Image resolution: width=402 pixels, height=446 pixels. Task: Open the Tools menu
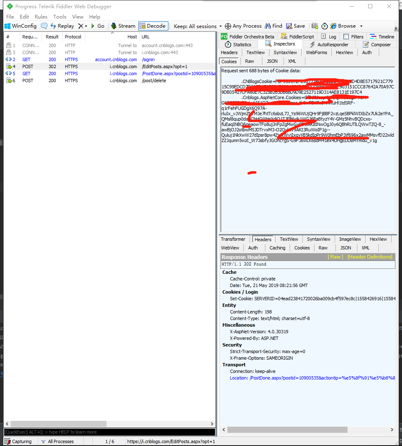tap(60, 17)
